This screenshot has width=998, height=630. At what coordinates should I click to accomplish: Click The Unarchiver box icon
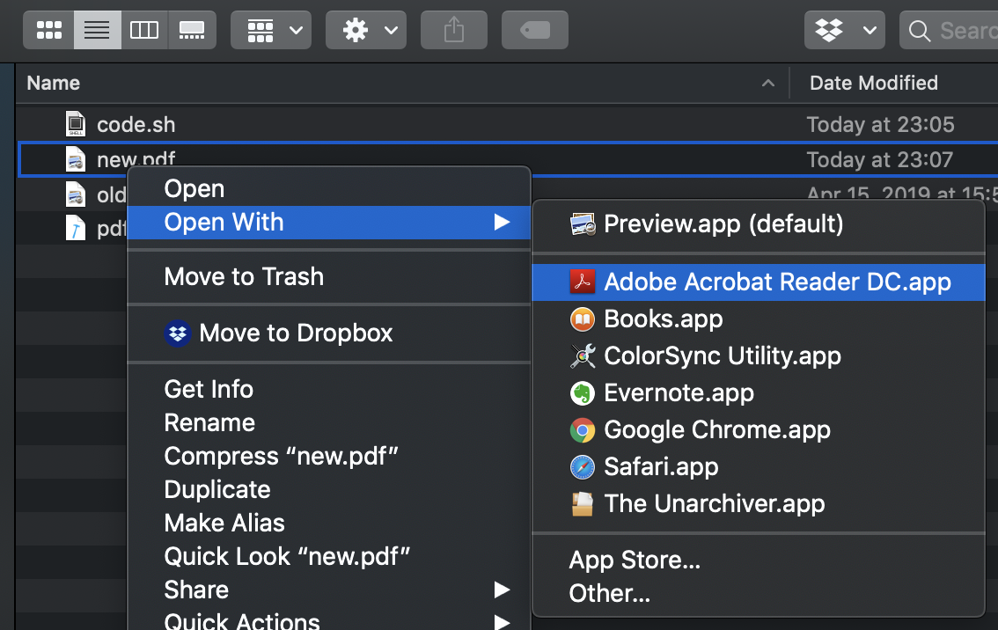pos(583,504)
